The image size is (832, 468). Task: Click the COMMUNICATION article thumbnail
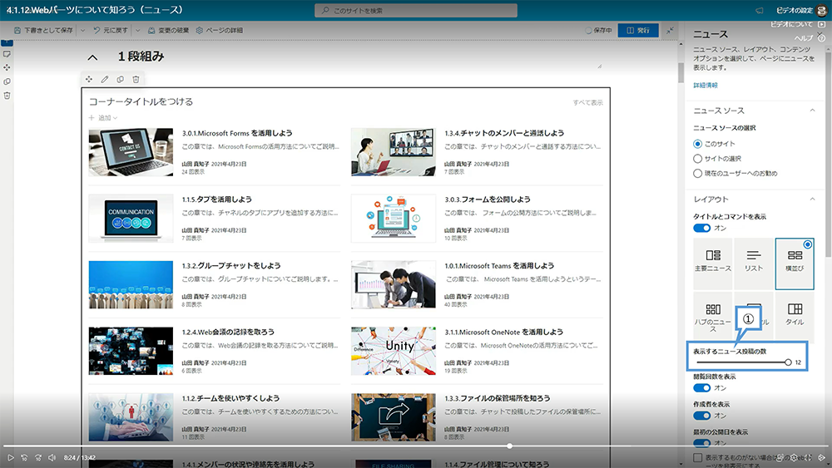pyautogui.click(x=131, y=219)
